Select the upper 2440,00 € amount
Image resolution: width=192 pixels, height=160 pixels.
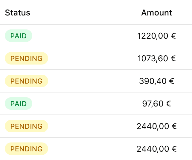[156, 126]
